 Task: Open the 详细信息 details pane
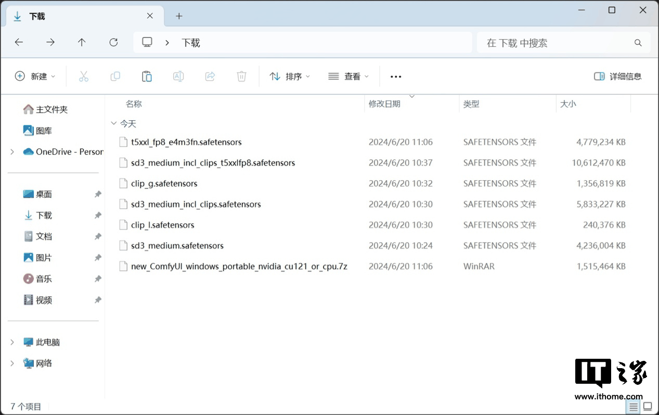[x=617, y=76]
